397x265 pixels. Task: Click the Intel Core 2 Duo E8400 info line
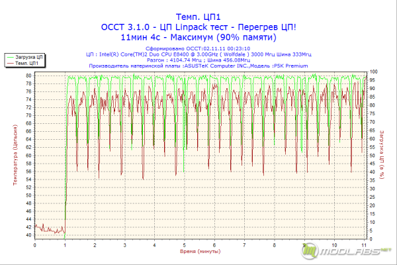198,54
